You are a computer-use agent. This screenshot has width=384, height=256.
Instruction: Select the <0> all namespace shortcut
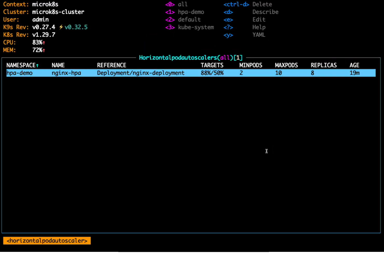[x=176, y=4]
